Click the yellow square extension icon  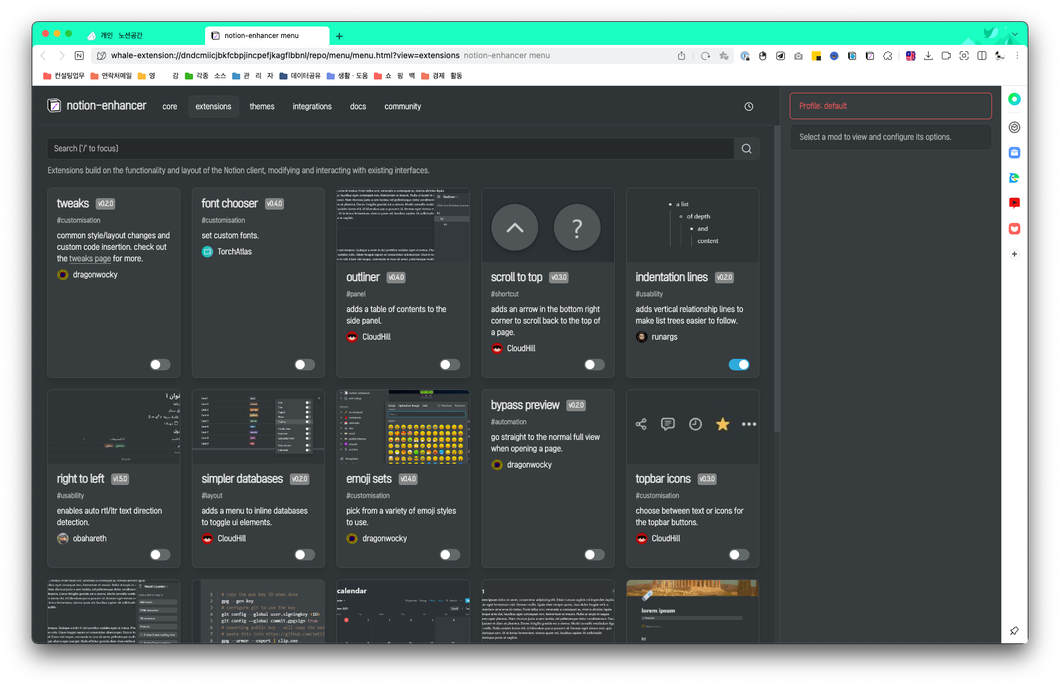(816, 56)
